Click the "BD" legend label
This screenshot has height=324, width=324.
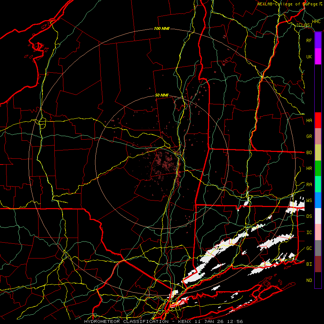[x=309, y=153]
